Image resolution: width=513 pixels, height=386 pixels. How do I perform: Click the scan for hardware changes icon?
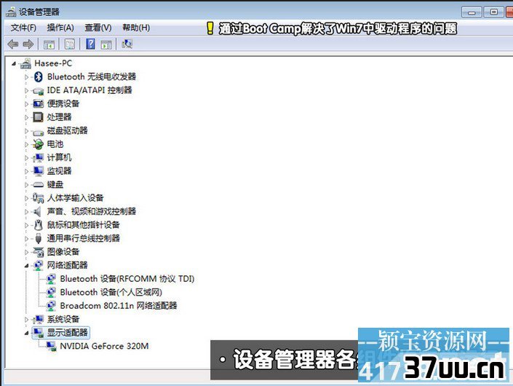tap(127, 44)
